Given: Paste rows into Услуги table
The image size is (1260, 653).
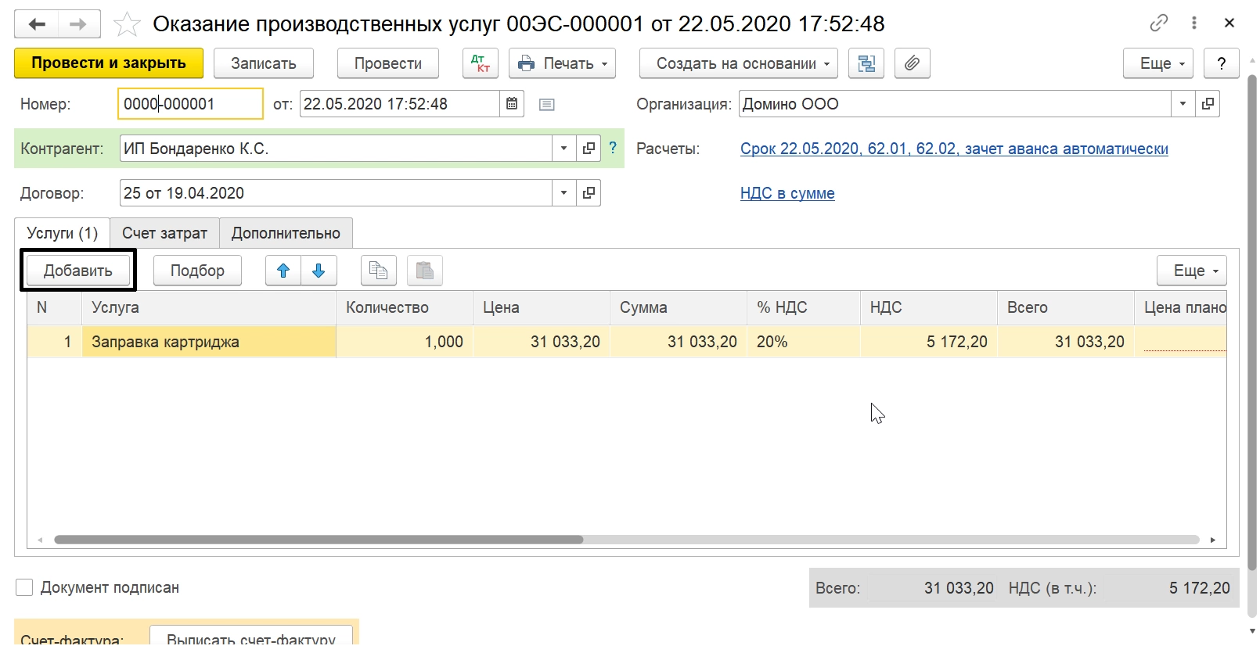Looking at the screenshot, I should [x=425, y=271].
